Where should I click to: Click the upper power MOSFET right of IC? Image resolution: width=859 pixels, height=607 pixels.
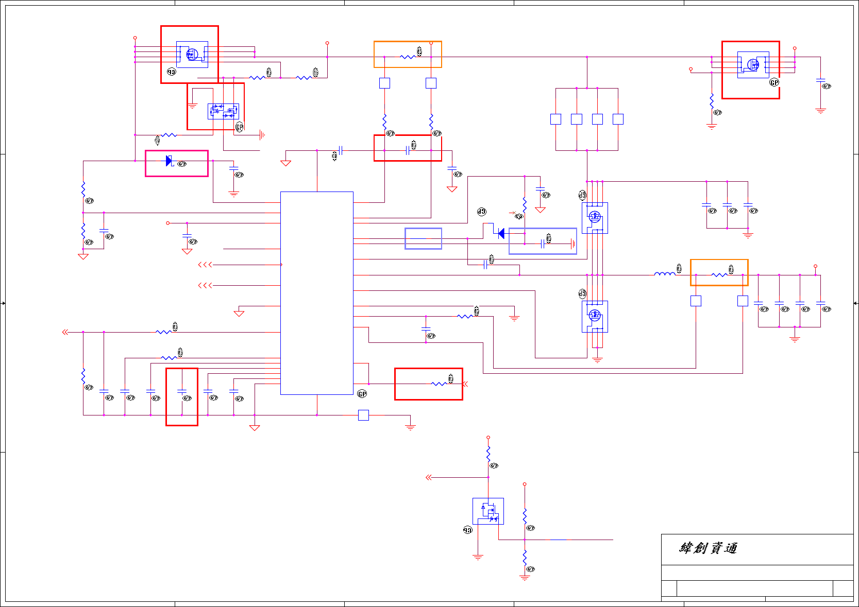point(595,218)
